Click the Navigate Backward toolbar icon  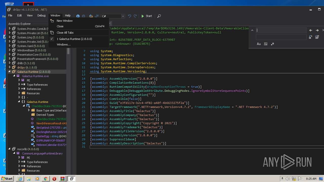click(78, 16)
